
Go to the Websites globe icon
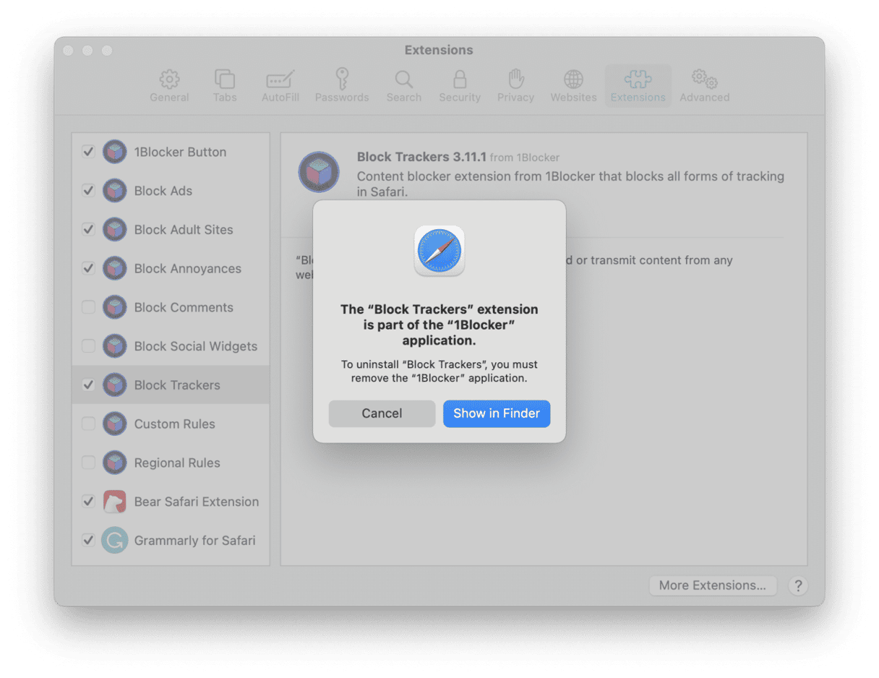(x=573, y=80)
